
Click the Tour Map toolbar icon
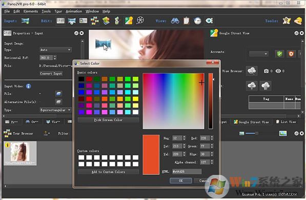point(106,20)
